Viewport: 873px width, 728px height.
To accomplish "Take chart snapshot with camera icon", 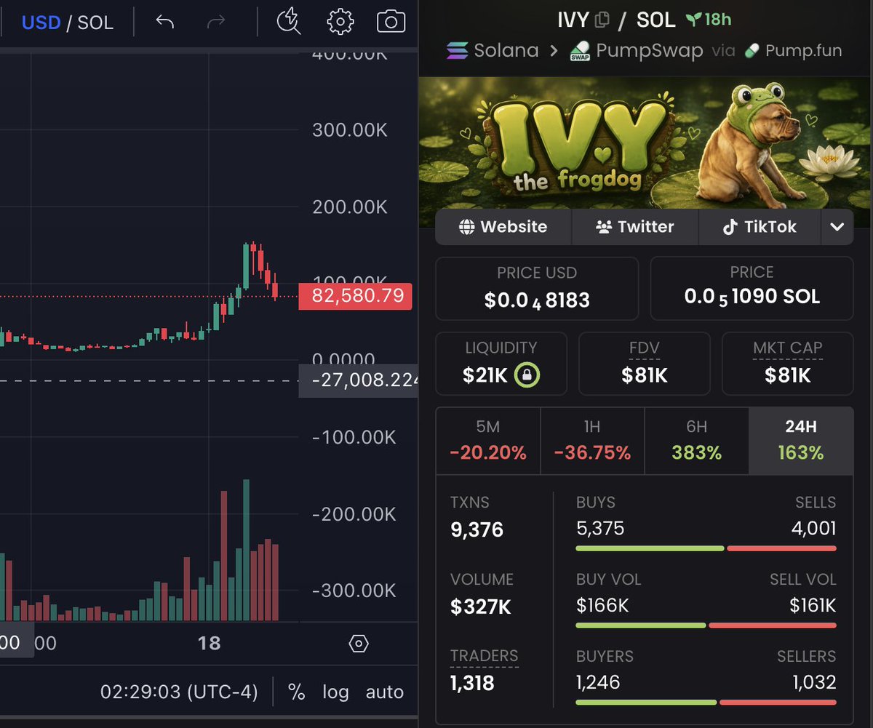I will coord(391,22).
